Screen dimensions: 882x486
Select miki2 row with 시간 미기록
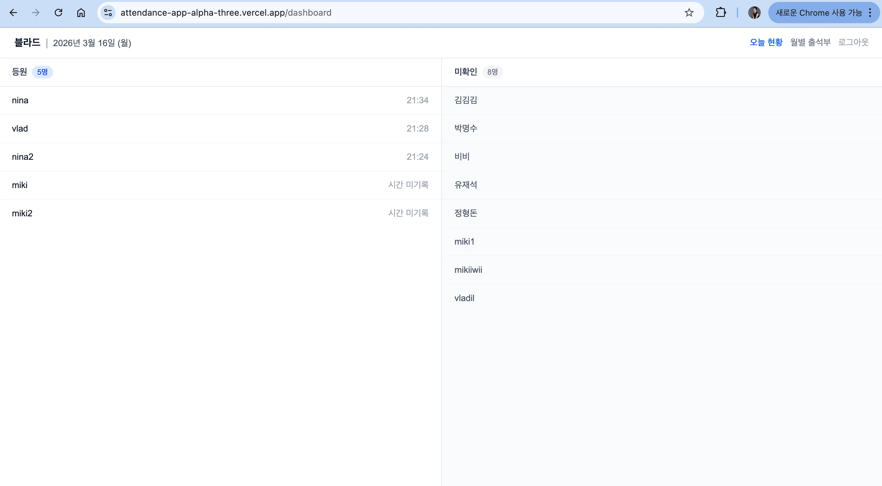coord(220,213)
